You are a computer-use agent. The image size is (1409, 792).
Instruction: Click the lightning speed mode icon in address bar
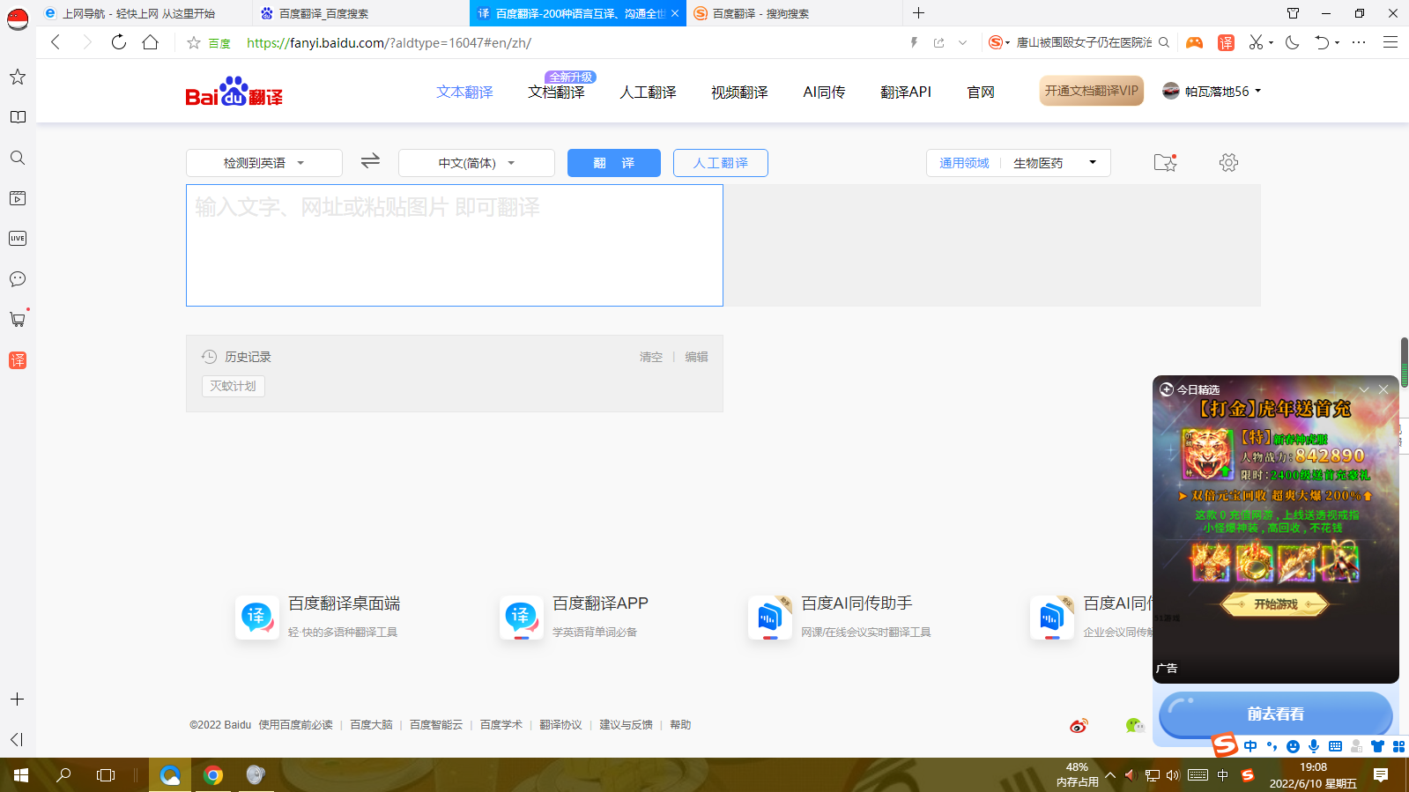click(914, 42)
